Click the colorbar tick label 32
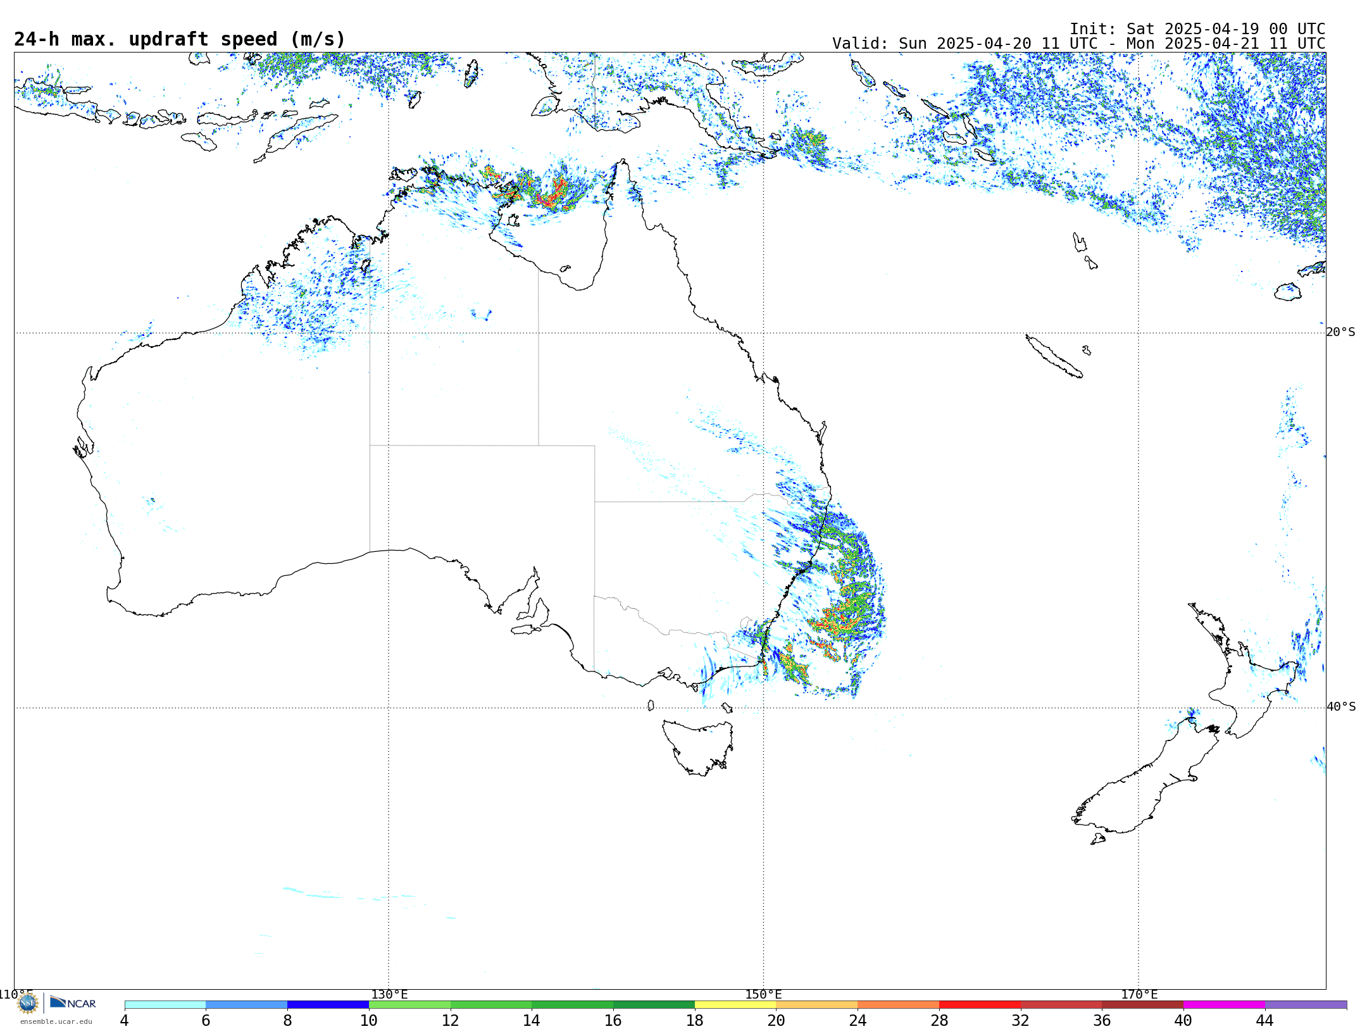This screenshot has width=1367, height=1029. [1020, 1021]
